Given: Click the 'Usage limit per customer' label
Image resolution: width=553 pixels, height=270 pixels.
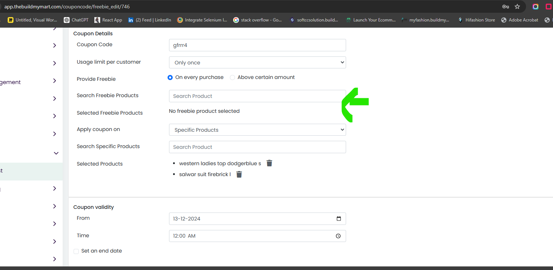Looking at the screenshot, I should point(109,62).
